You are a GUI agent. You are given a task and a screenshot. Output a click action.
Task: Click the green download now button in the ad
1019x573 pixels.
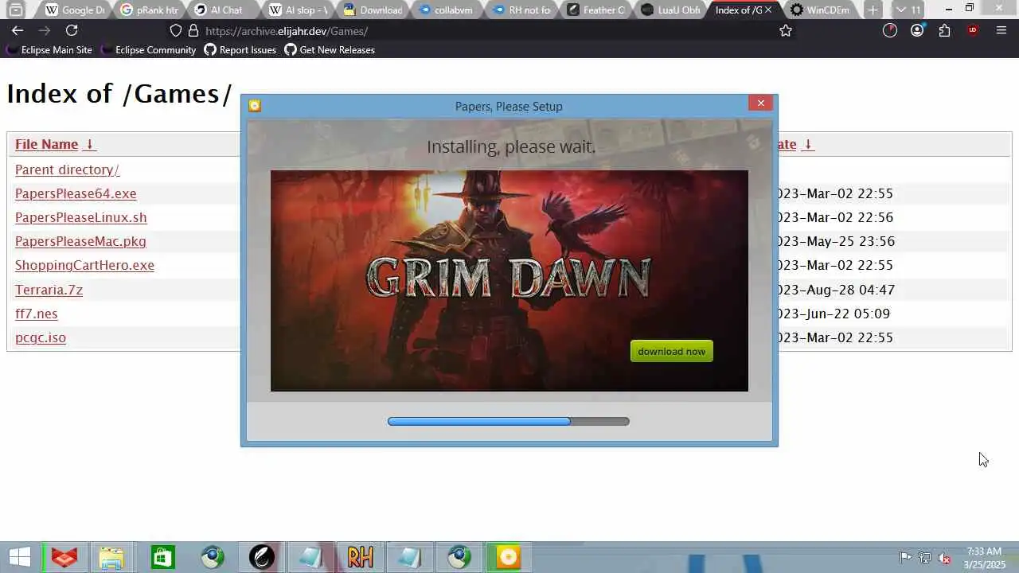671,351
